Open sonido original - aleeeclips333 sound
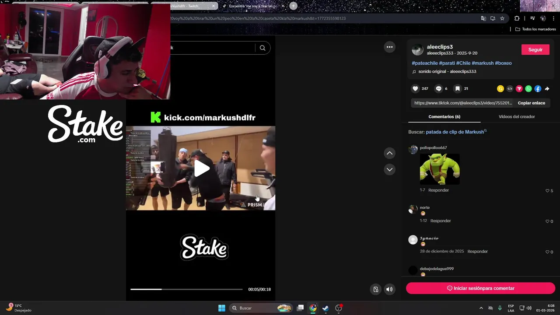 tap(447, 71)
